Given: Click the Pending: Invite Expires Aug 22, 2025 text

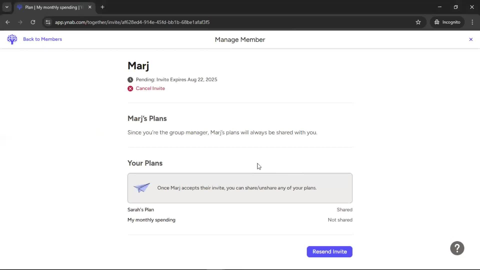Looking at the screenshot, I should 176,80.
